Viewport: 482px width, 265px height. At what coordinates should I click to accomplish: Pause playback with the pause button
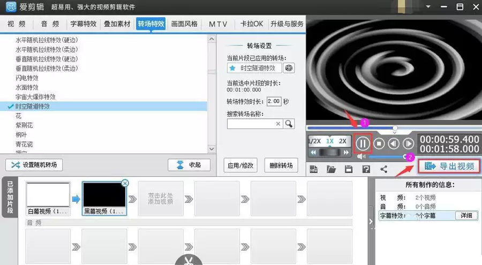[x=363, y=143]
